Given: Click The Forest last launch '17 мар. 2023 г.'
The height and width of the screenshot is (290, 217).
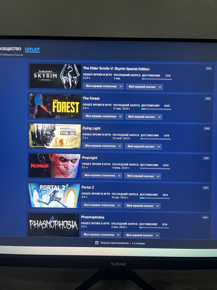Looking at the screenshot, I should coord(122,108).
